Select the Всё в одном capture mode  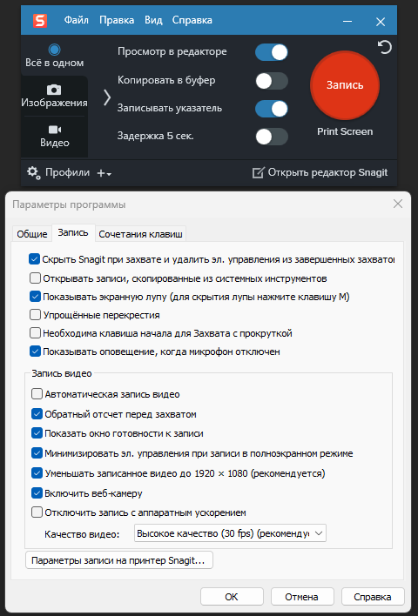point(54,56)
